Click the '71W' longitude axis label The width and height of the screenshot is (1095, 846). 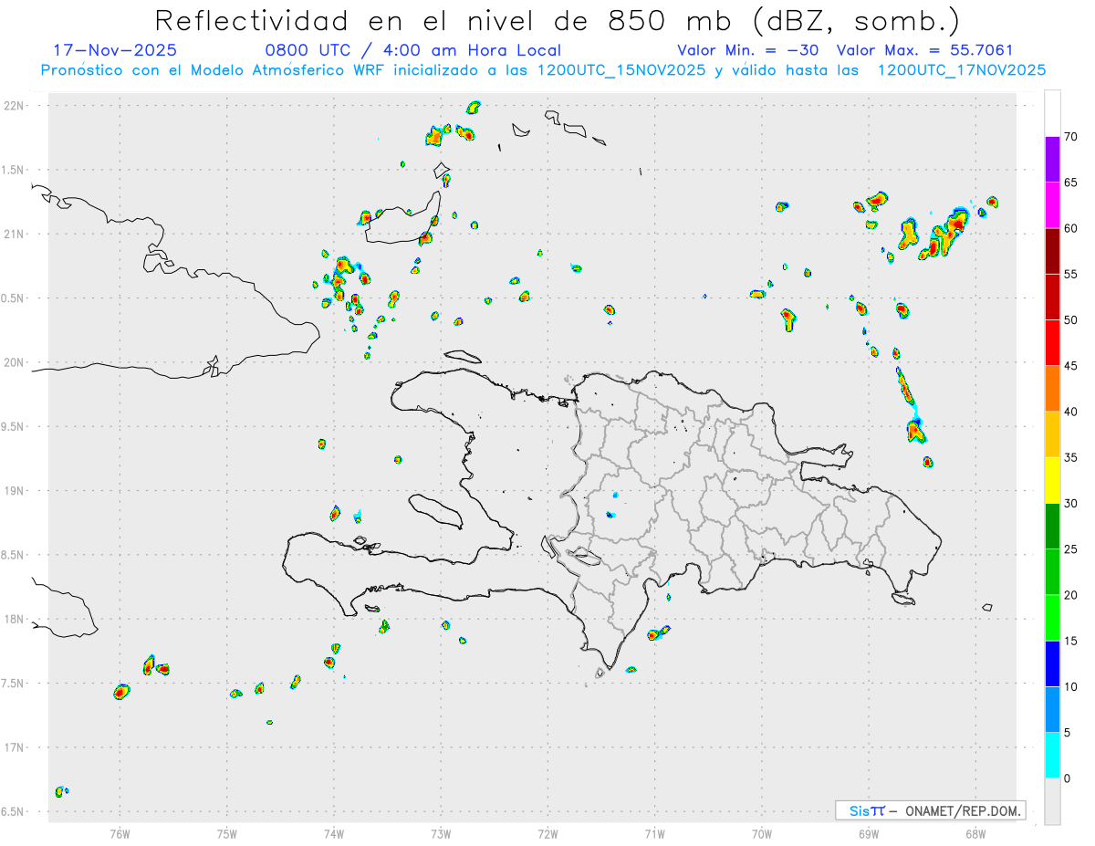(654, 833)
